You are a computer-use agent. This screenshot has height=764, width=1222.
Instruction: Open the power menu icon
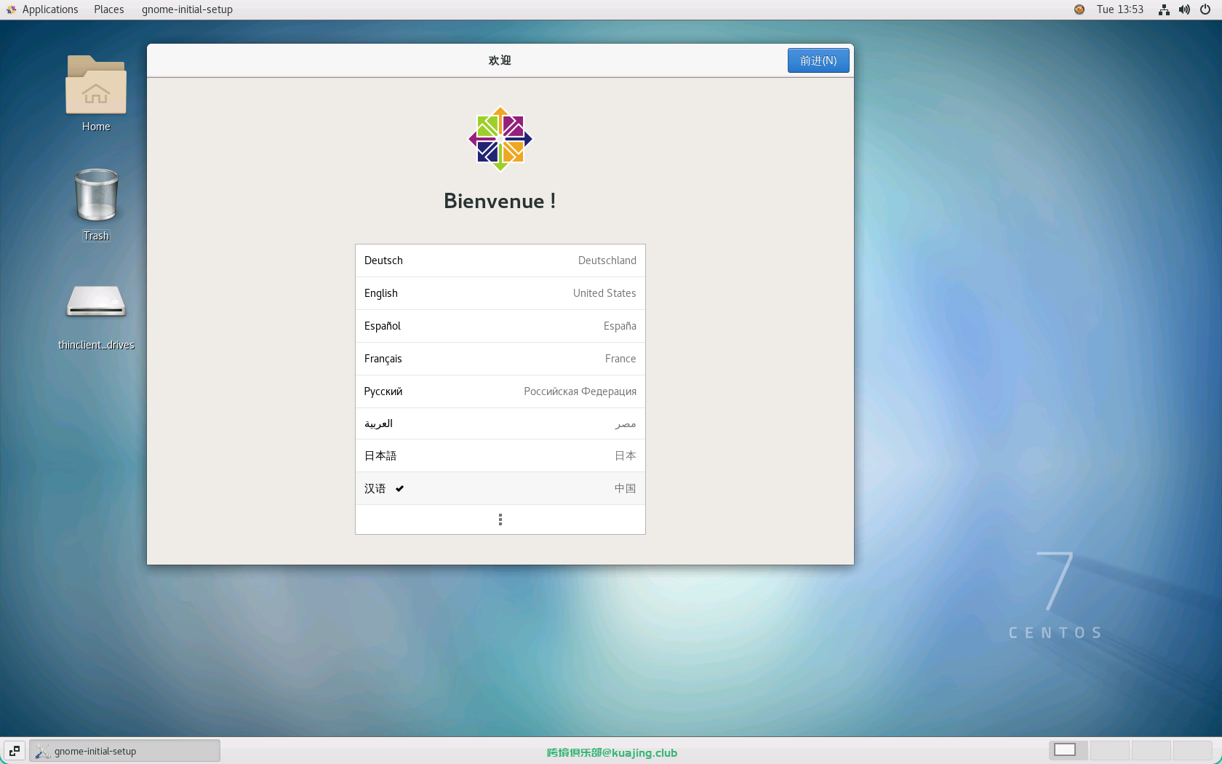tap(1205, 9)
